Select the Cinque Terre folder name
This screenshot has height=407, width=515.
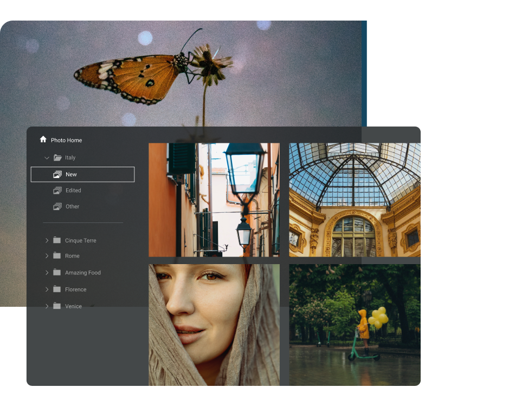tap(80, 240)
